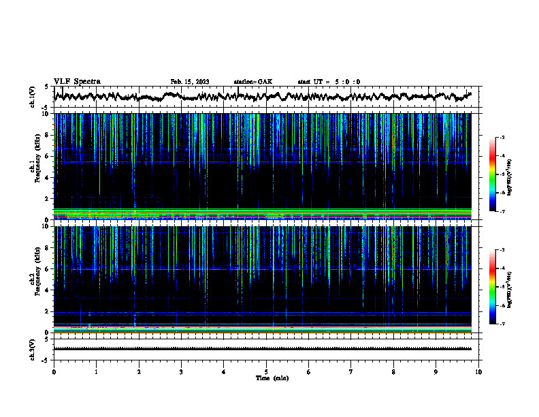Click the ch.1 upper color scale bar
Viewport: 539px width, 417px height.
492,174
